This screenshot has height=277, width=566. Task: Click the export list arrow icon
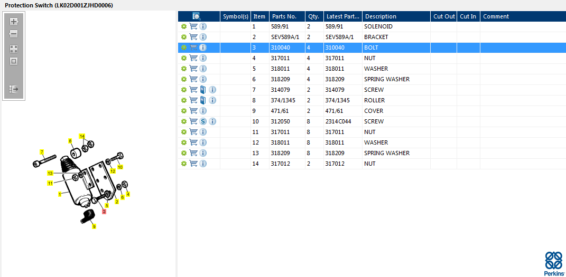click(x=14, y=89)
